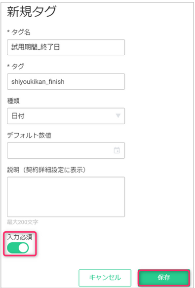Click the required * タグ label
The height and width of the screenshot is (288, 195).
[15, 67]
